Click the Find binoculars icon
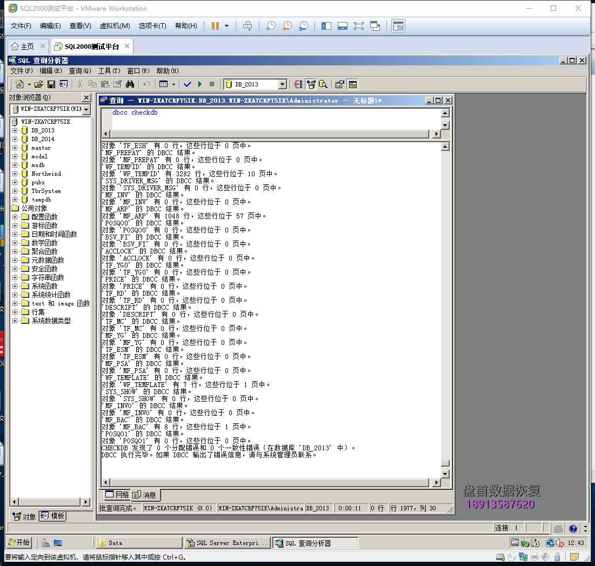 click(x=130, y=84)
